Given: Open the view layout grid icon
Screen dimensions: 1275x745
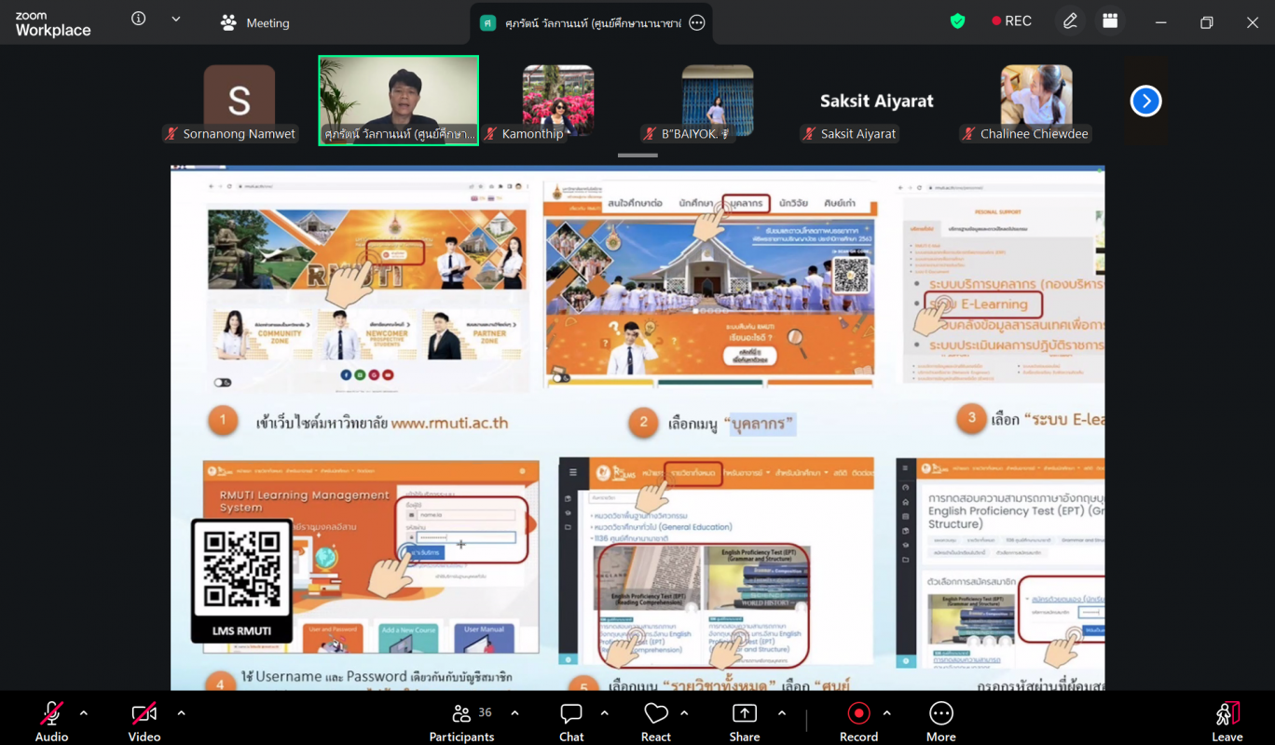Looking at the screenshot, I should point(1109,21).
